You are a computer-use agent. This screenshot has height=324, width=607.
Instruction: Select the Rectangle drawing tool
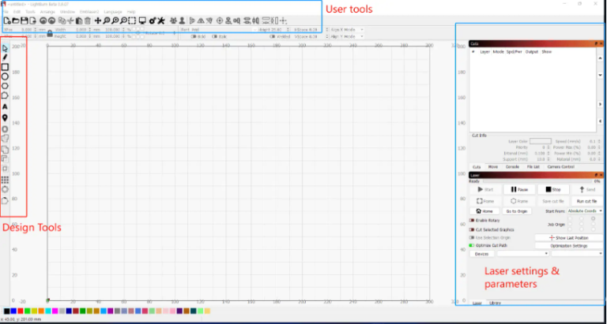click(x=5, y=67)
